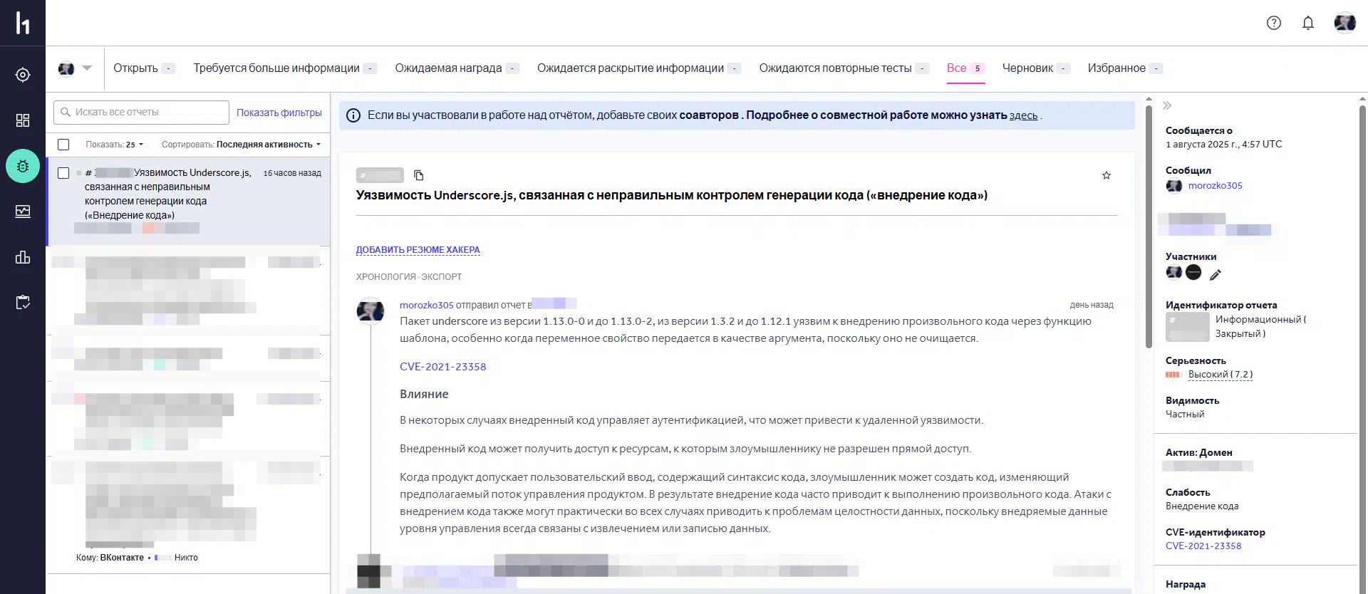Copy the report ID with the copy icon

[419, 175]
